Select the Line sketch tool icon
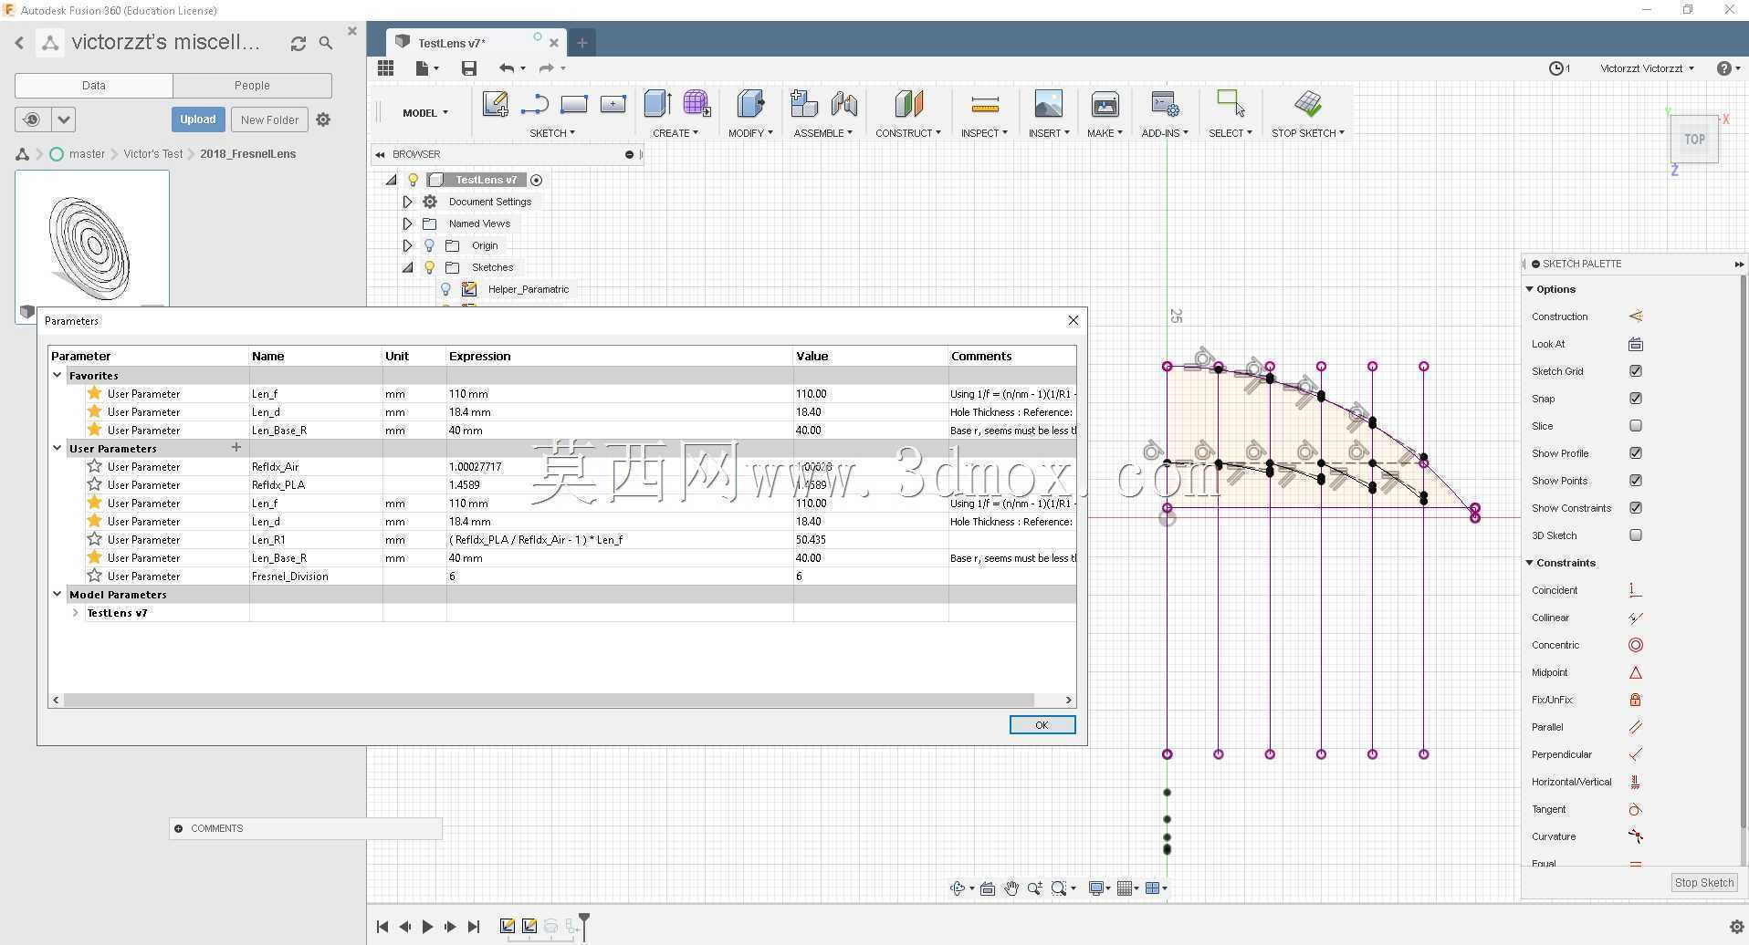This screenshot has height=945, width=1749. [x=534, y=104]
